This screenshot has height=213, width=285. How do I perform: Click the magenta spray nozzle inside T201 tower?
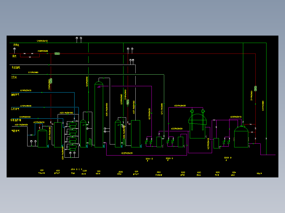click(99, 87)
